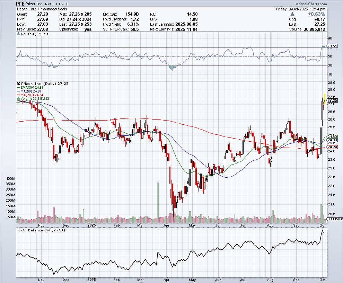The width and height of the screenshot is (343, 283).
Task: Click the candlestick icon beside Pfizer, Inc. (Daily)
Action: tap(18, 84)
